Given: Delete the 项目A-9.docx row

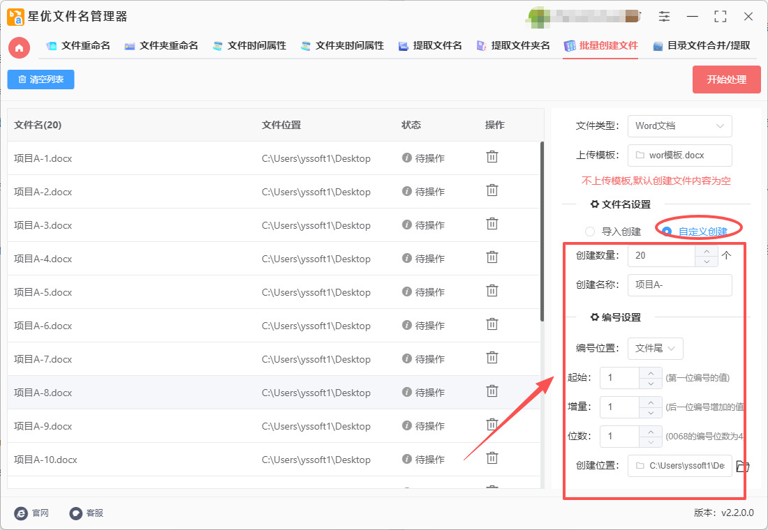Looking at the screenshot, I should click(x=492, y=424).
